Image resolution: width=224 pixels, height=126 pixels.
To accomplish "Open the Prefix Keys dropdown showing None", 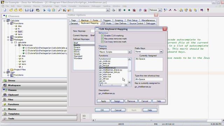I will click(161, 51).
